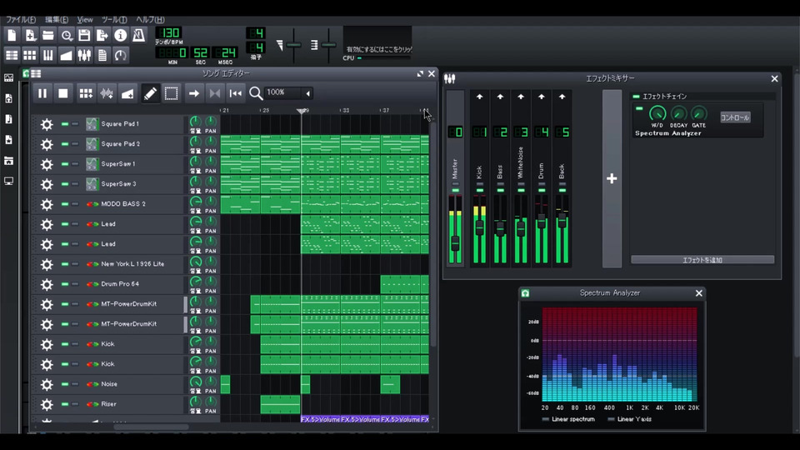The height and width of the screenshot is (450, 800).
Task: Open the Riser track gear menu
Action: 47,405
